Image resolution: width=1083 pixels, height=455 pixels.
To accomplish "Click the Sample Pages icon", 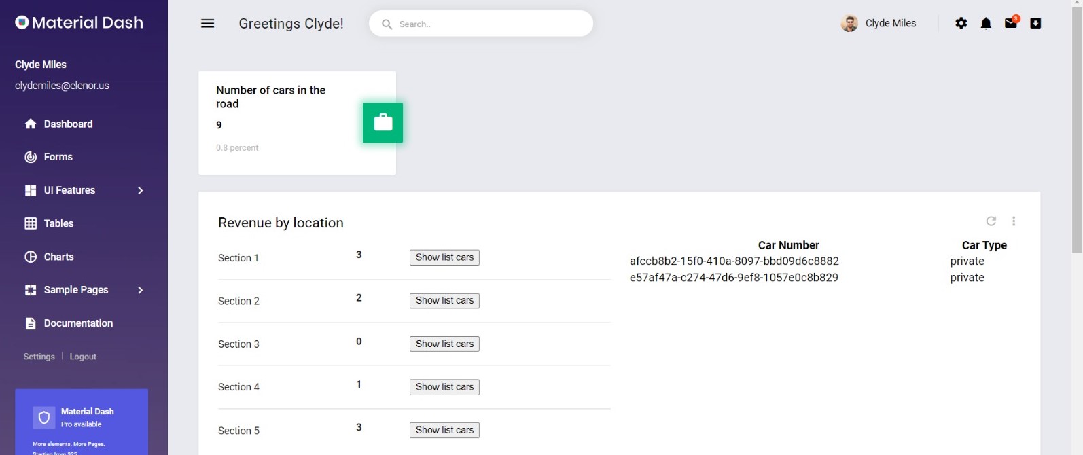I will (31, 290).
